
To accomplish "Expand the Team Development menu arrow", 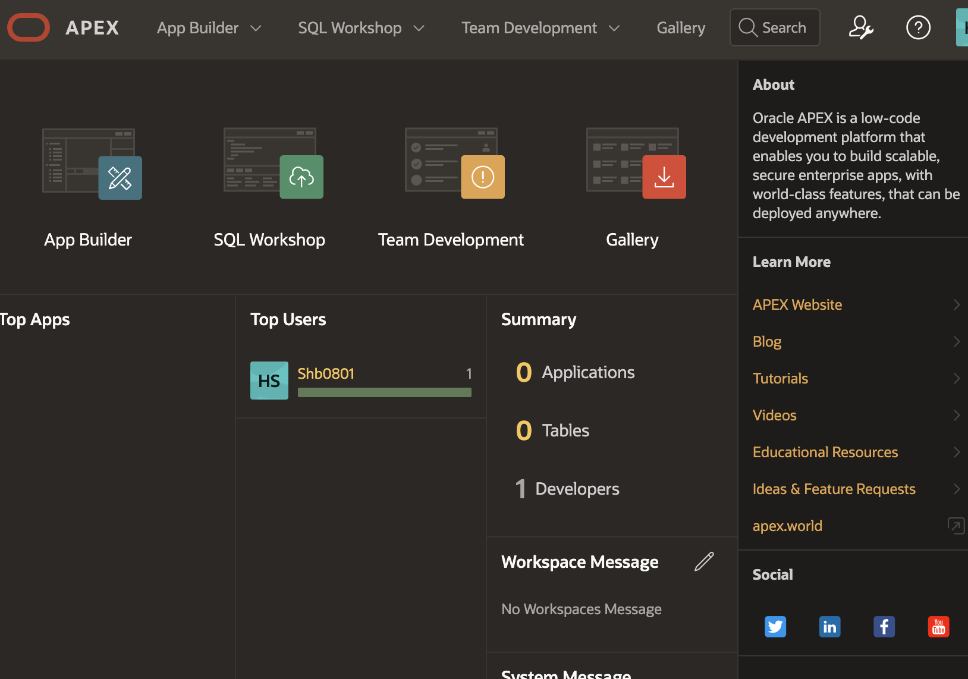I will 614,28.
